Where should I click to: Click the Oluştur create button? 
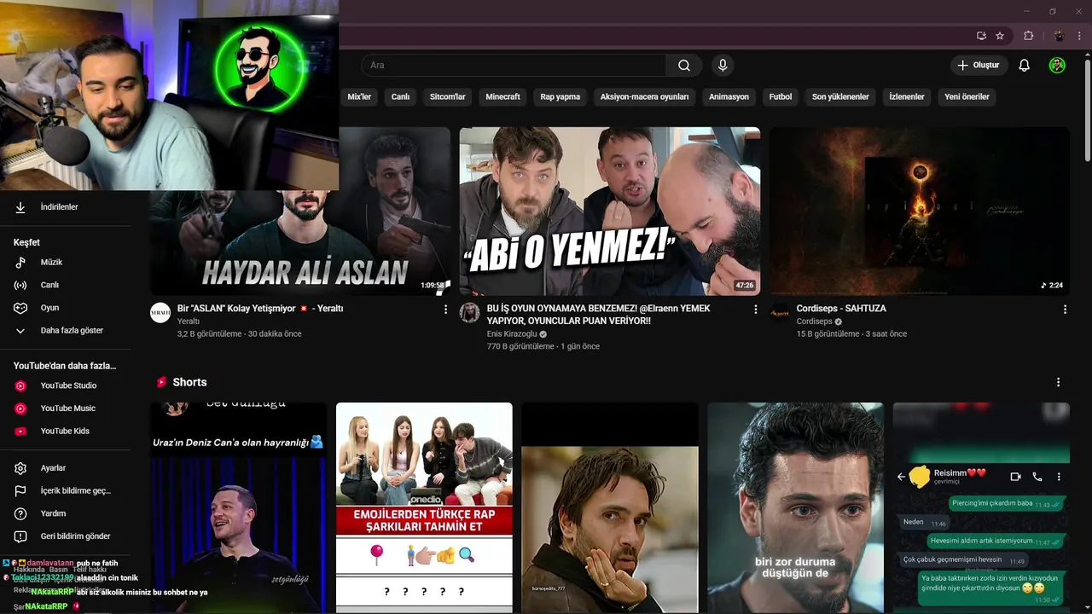tap(979, 66)
